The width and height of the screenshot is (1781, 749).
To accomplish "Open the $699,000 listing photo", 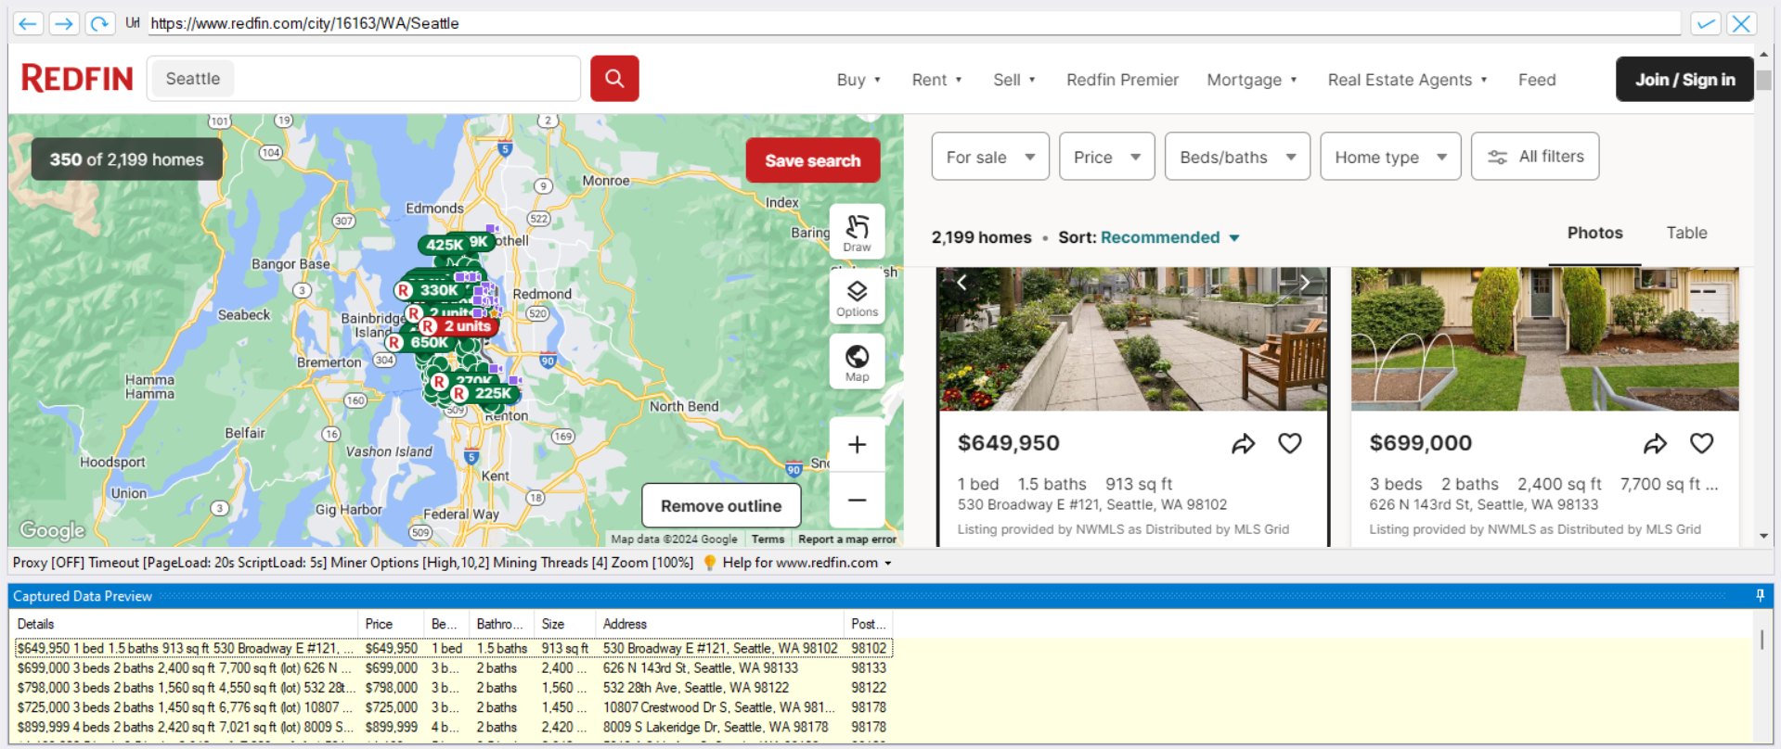I will click(x=1544, y=339).
